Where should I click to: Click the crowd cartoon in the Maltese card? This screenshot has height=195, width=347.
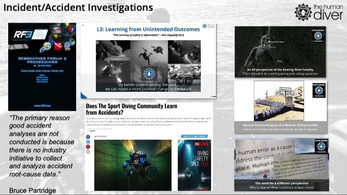pyautogui.click(x=279, y=101)
